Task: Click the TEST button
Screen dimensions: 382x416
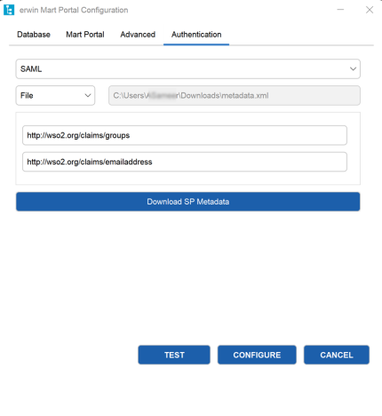Action: 174,355
